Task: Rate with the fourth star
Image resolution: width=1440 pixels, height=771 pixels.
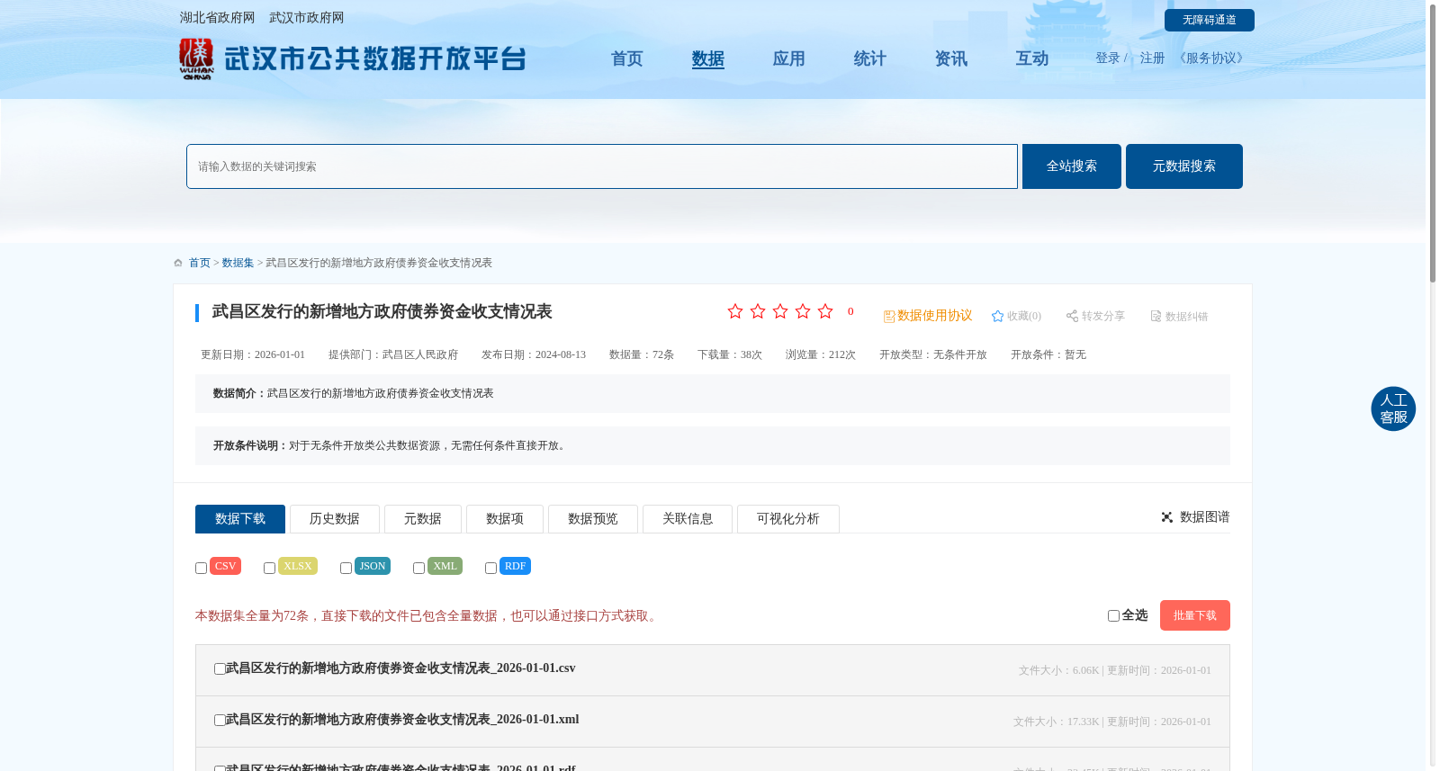Action: 803,311
